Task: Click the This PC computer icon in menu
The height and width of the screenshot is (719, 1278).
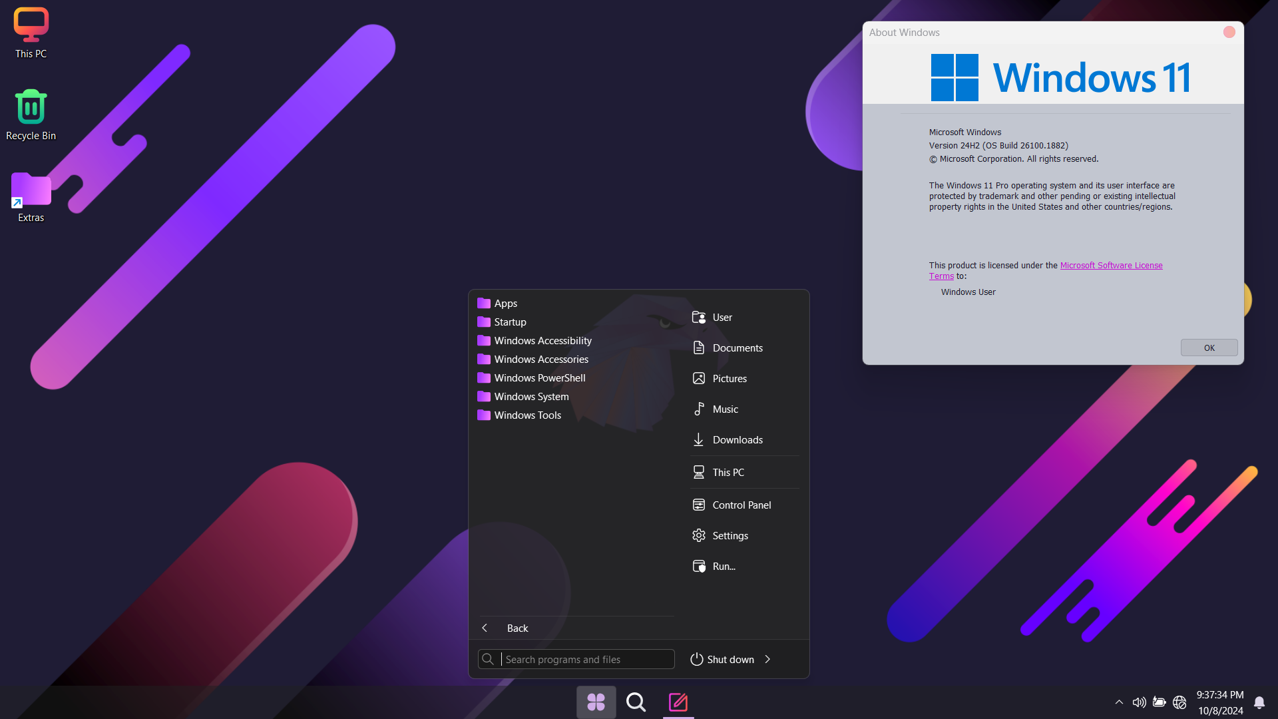Action: click(699, 472)
